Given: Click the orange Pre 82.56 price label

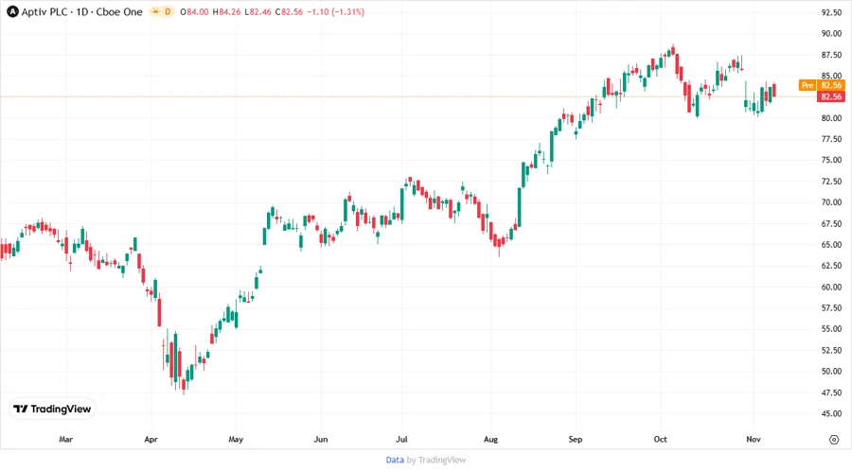Looking at the screenshot, I should pyautogui.click(x=822, y=85).
